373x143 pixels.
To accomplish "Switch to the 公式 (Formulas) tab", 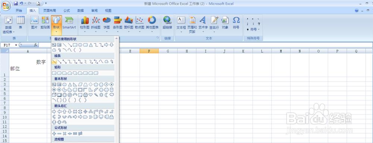I will click(67, 11).
